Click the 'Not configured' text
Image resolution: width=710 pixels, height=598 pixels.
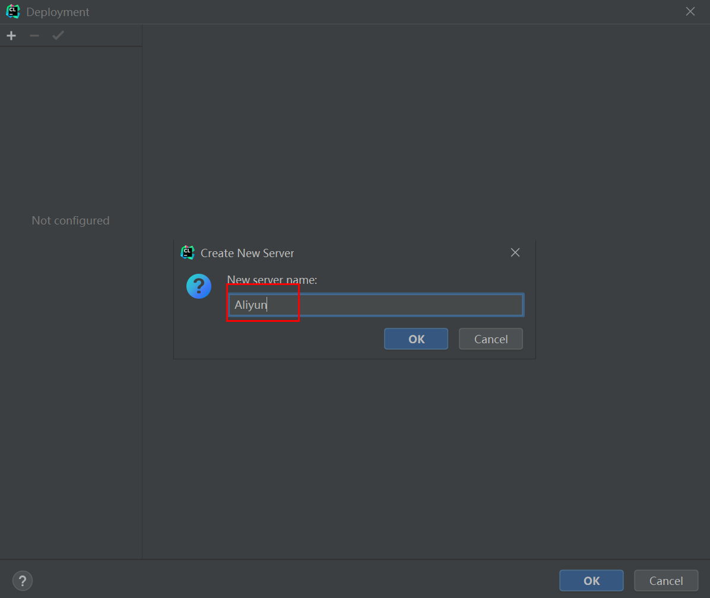pyautogui.click(x=71, y=221)
